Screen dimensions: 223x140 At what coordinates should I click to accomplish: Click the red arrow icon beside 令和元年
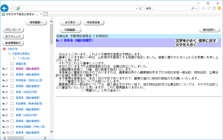pos(4,49)
